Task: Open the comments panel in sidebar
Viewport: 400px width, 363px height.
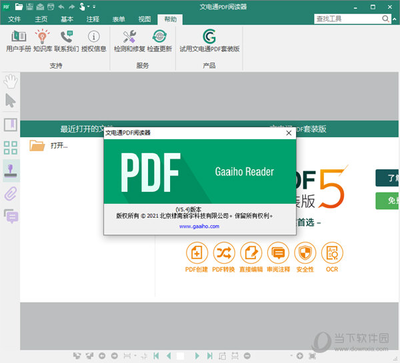Action: [11, 216]
